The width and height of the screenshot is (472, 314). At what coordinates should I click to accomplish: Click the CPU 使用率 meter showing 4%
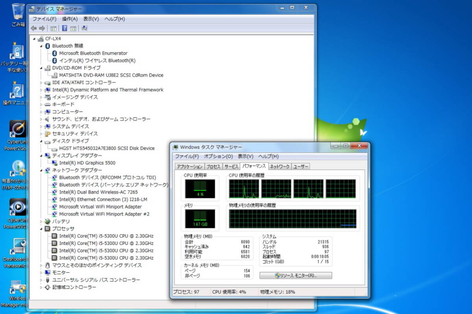click(200, 189)
